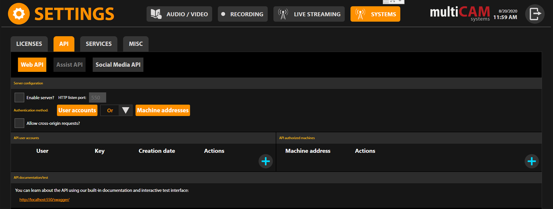Switch to the Services tab
553x209 pixels.
tap(98, 44)
